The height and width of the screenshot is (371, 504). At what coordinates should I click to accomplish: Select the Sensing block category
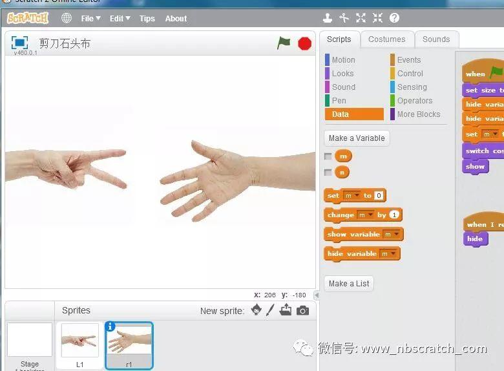click(x=409, y=87)
